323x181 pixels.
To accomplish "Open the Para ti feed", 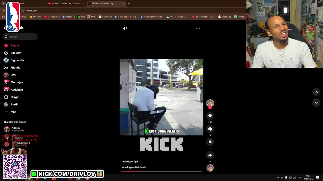I will [15, 46].
